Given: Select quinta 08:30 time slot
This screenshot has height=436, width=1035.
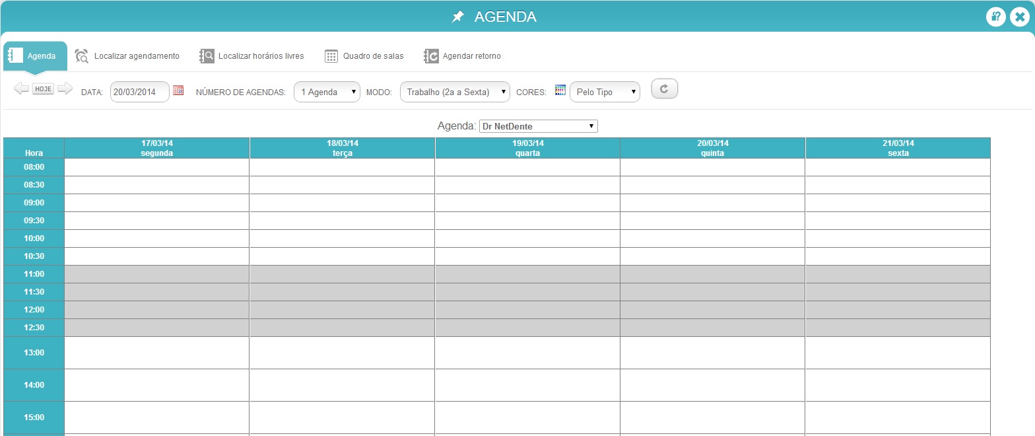Looking at the screenshot, I should coord(713,185).
